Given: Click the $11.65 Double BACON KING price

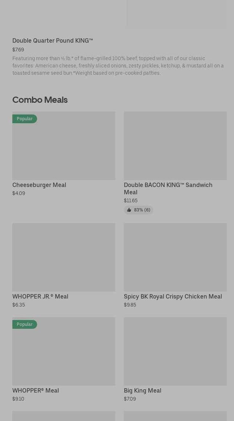Looking at the screenshot, I should [x=131, y=200].
